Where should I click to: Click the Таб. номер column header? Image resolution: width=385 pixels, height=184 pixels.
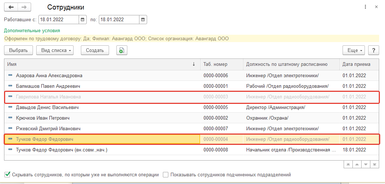(x=221, y=64)
